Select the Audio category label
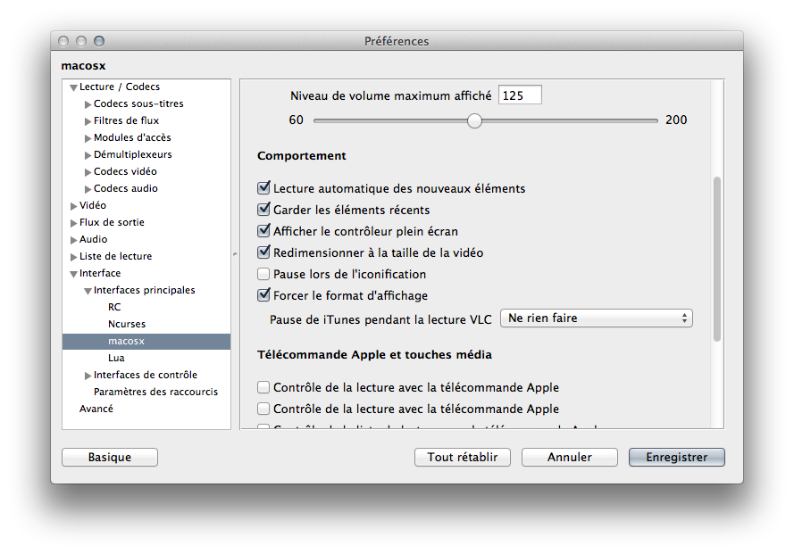Image resolution: width=794 pixels, height=554 pixels. point(93,239)
